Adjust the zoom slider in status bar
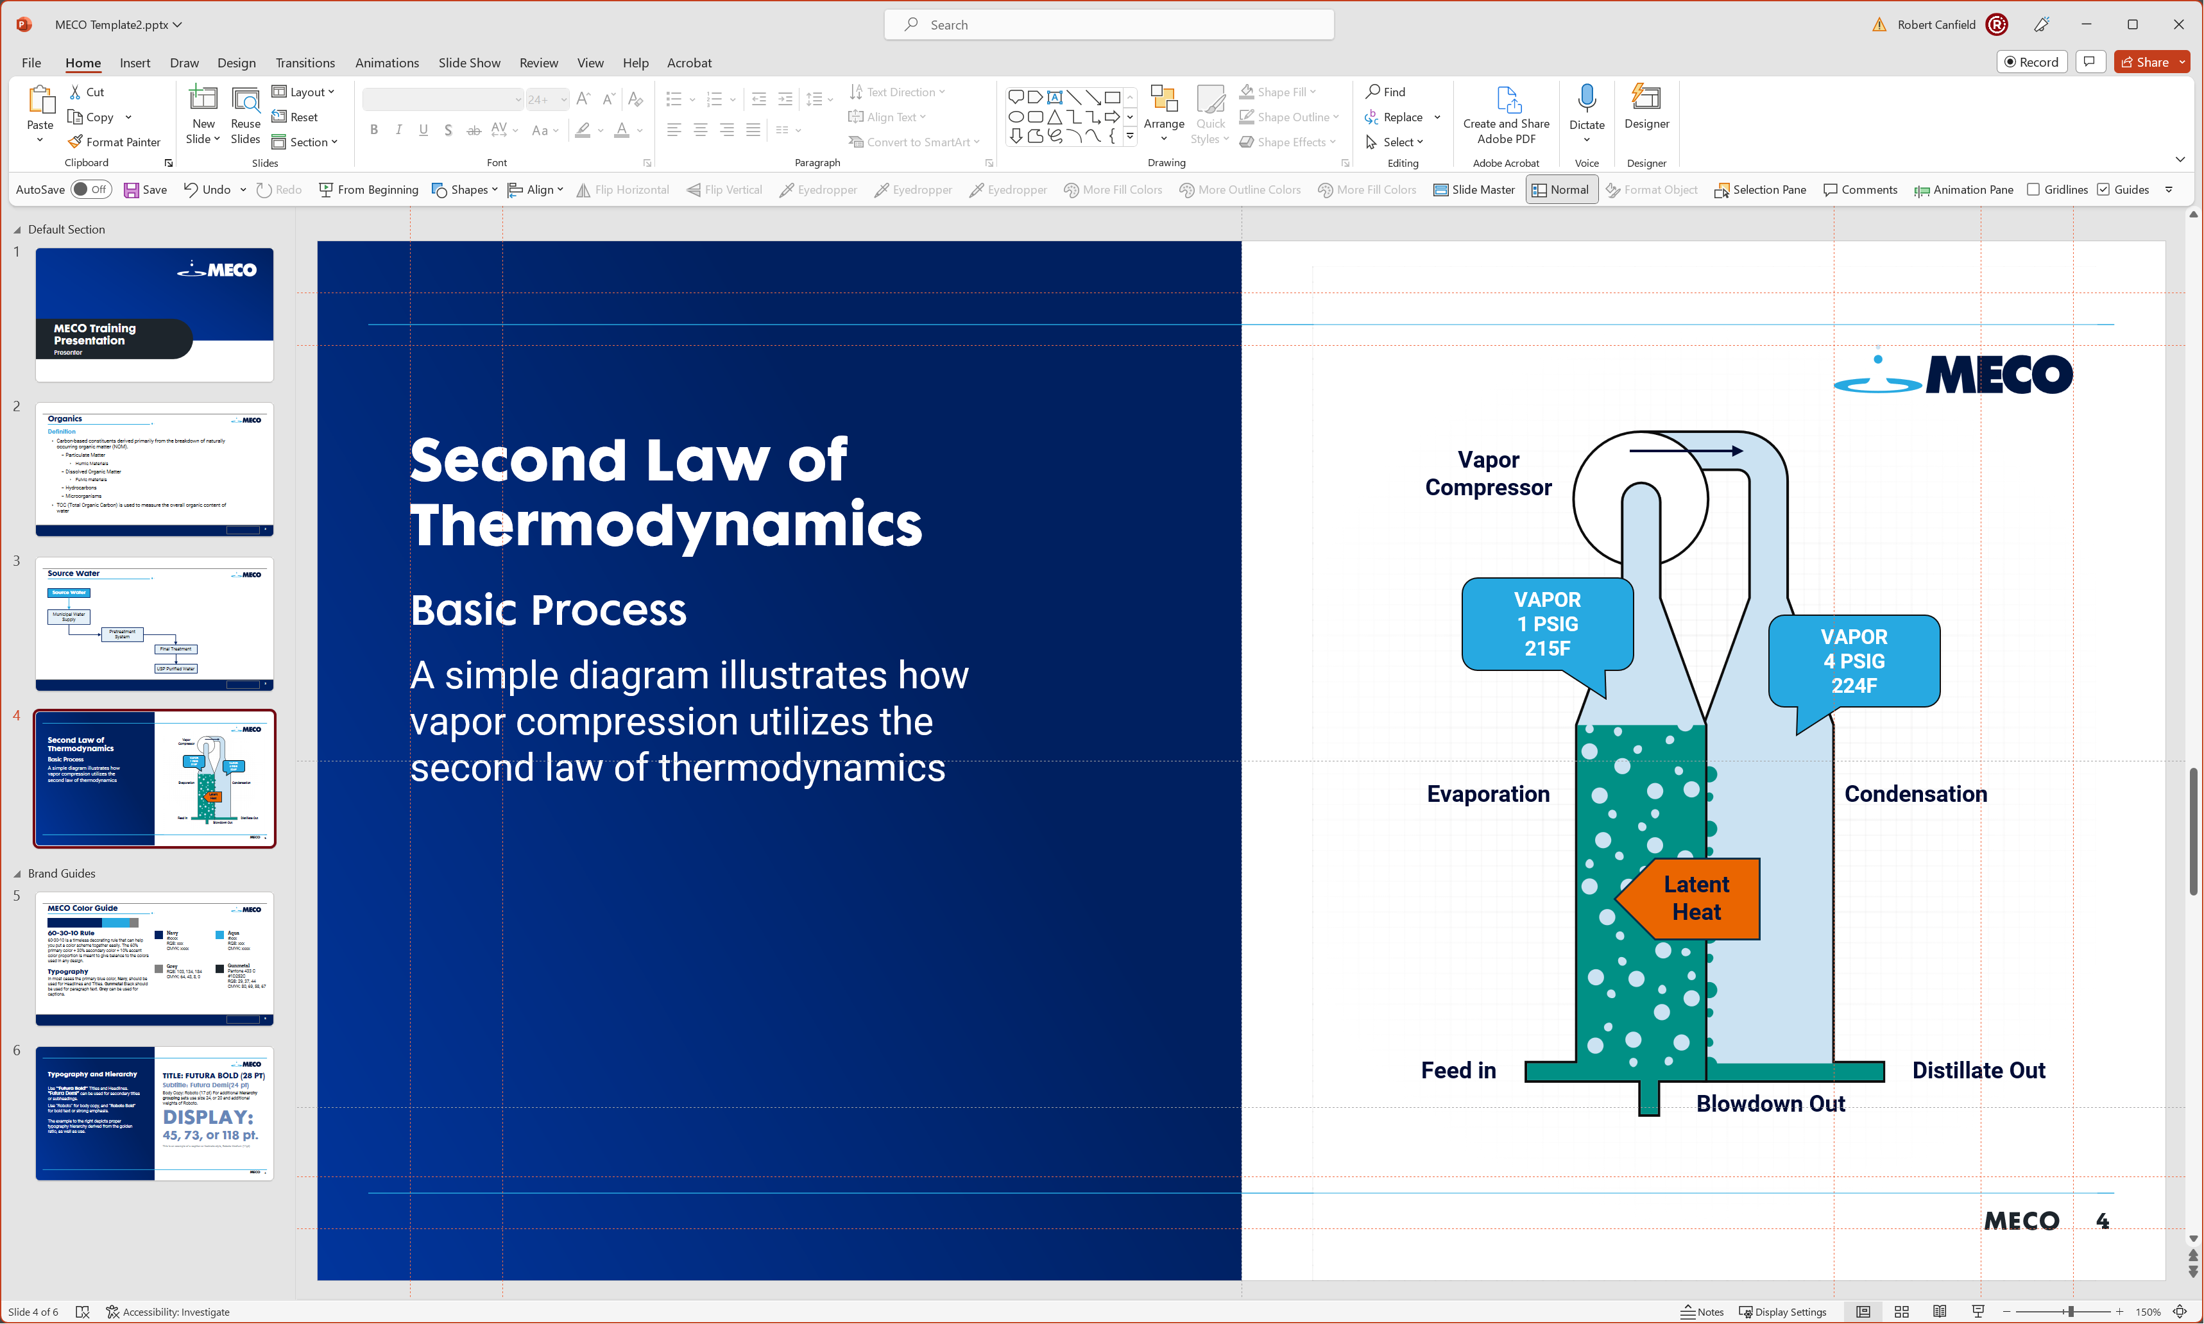The image size is (2204, 1324). [2070, 1312]
